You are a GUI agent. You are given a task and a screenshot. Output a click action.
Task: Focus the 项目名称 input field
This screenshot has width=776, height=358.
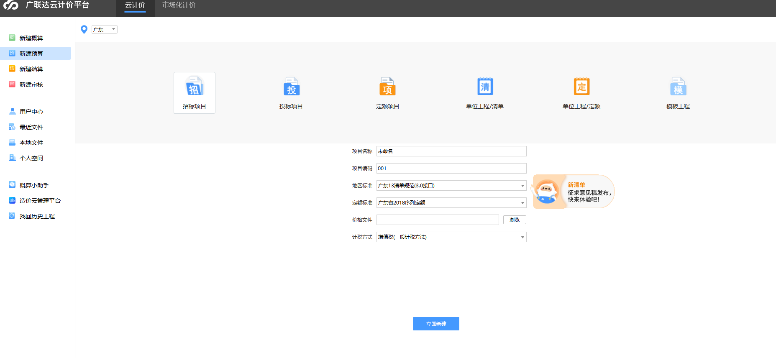tap(451, 151)
